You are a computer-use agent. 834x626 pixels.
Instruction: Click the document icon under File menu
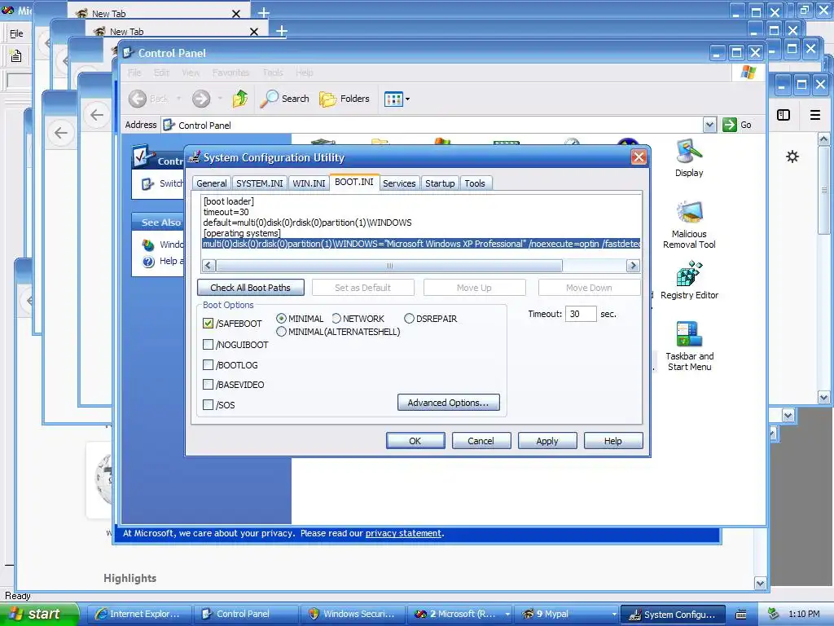coord(16,55)
